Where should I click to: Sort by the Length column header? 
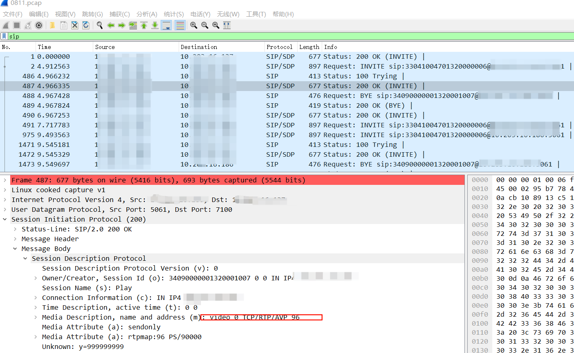pyautogui.click(x=309, y=47)
